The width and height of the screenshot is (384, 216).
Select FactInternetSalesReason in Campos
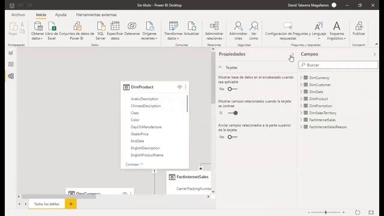pyautogui.click(x=328, y=127)
